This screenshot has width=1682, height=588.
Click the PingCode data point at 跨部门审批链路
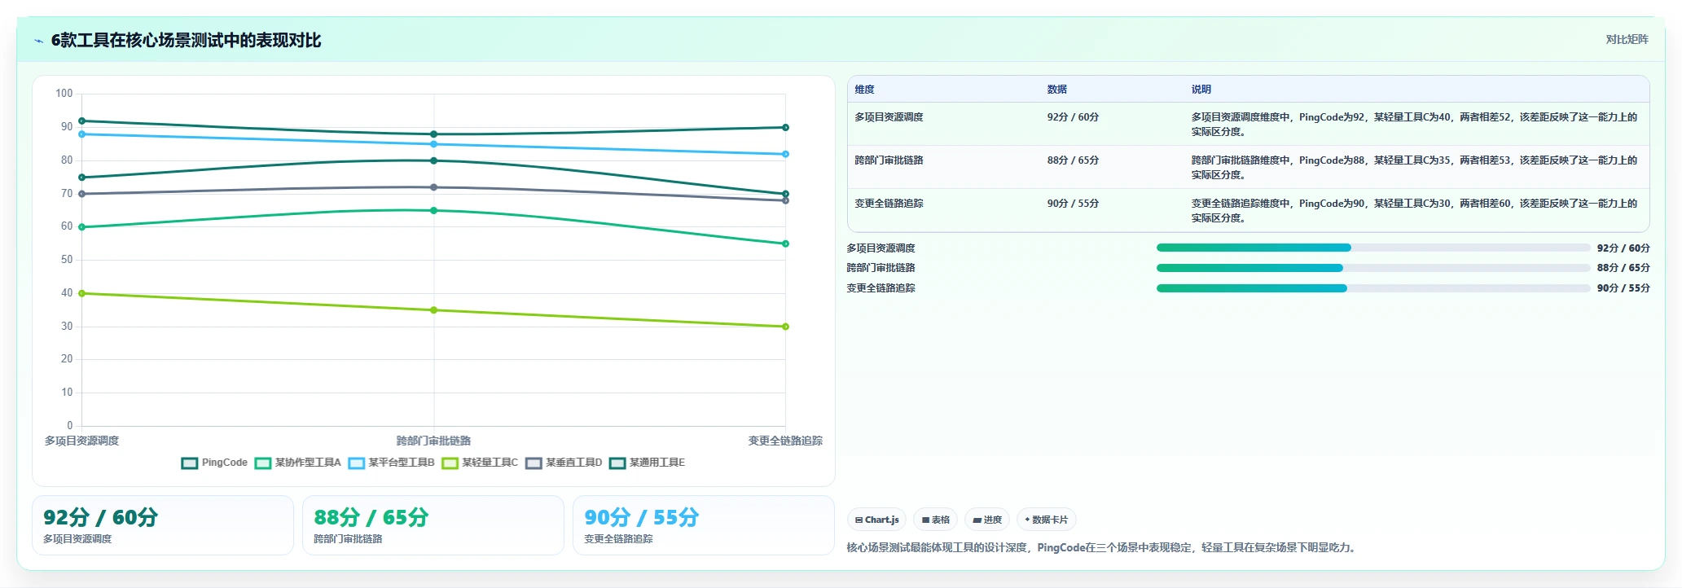coord(433,134)
